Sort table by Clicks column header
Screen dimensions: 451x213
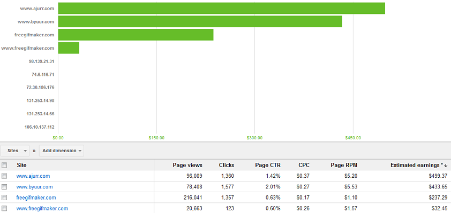(x=227, y=165)
